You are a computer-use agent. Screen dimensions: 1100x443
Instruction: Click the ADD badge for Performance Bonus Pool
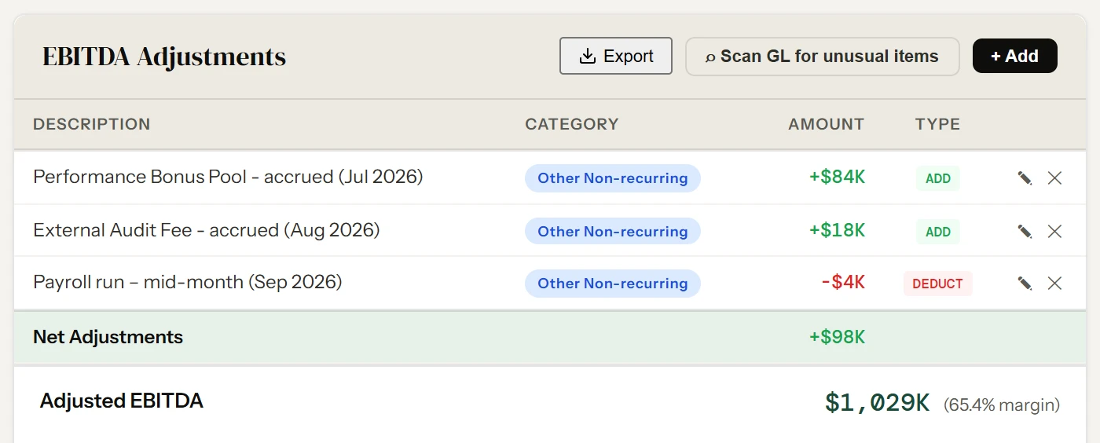tap(938, 178)
